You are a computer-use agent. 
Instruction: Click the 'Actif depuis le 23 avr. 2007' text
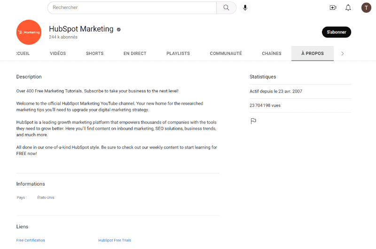(x=276, y=91)
